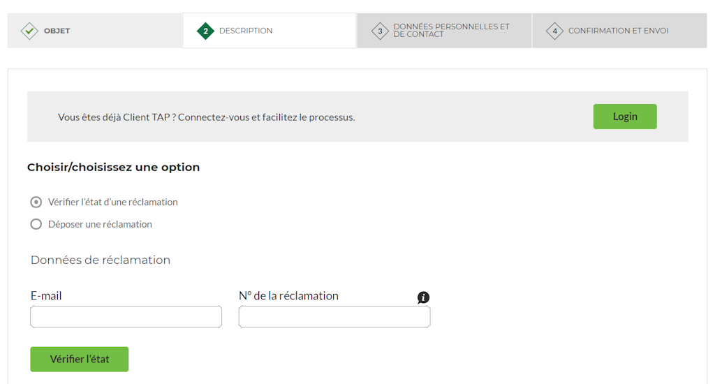Click the "N° de la réclamation" field label
Image resolution: width=715 pixels, height=384 pixels.
288,295
